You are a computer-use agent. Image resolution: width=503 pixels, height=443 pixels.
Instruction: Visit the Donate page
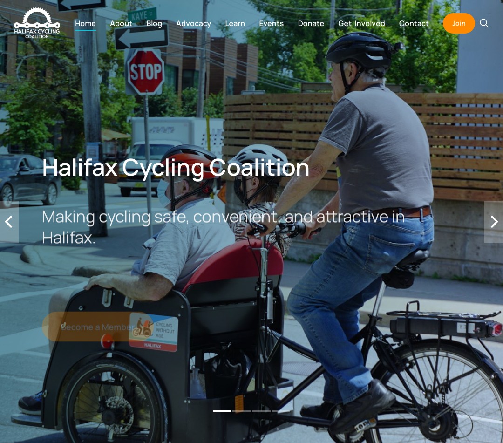(311, 23)
